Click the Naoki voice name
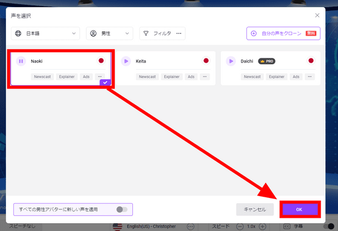 [37, 61]
